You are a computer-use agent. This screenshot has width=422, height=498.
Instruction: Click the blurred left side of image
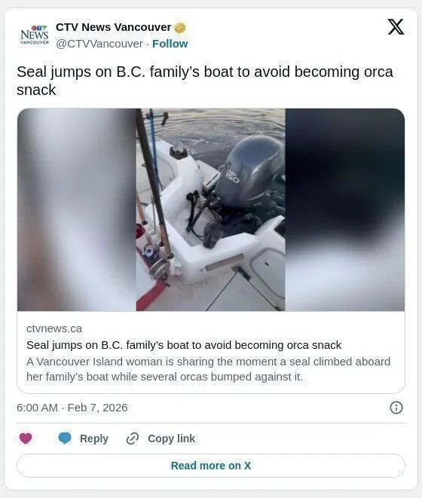[77, 209]
